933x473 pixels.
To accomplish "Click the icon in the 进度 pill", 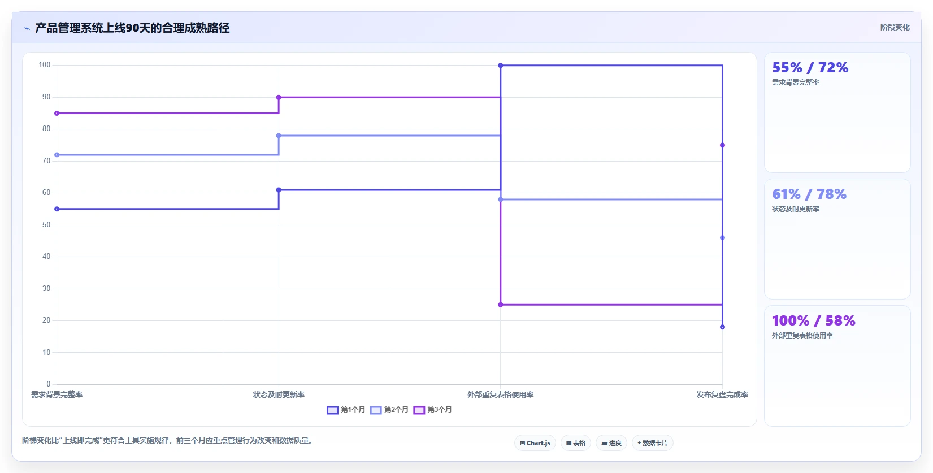I will [x=605, y=444].
